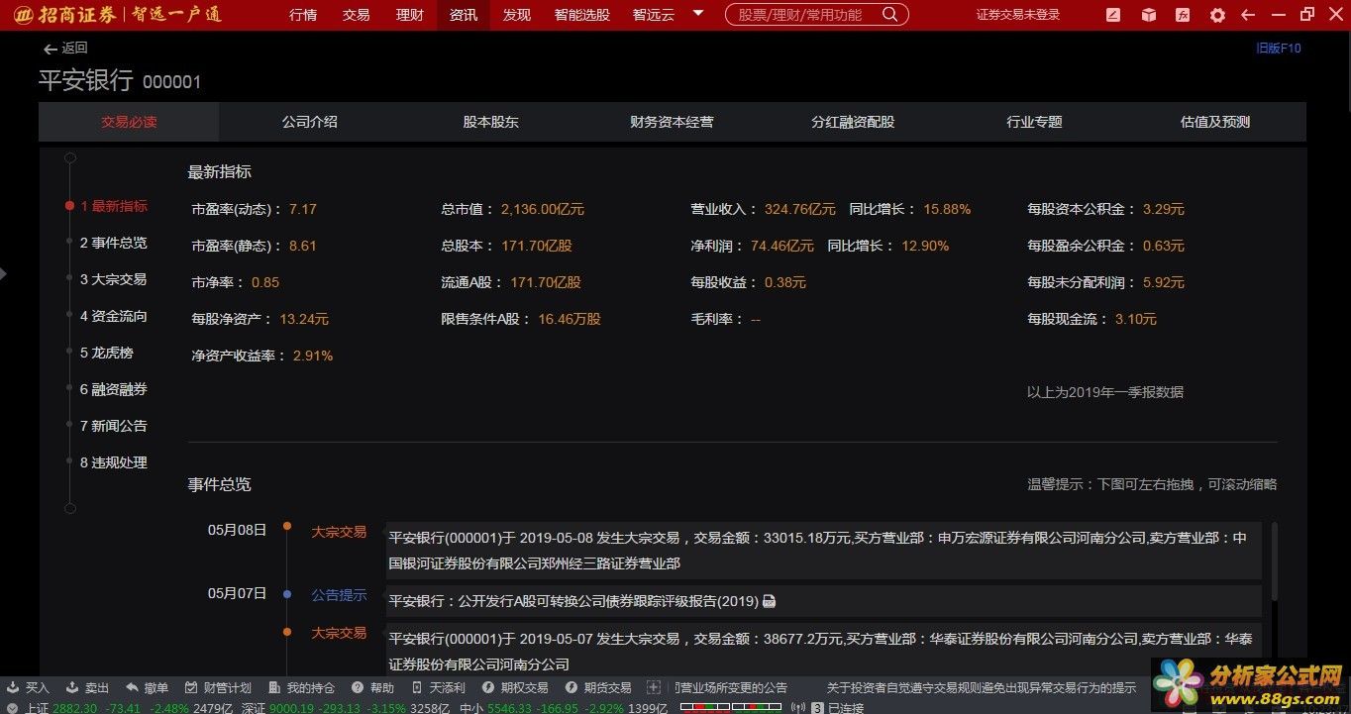The height and width of the screenshot is (714, 1351).
Task: Open the 交易 menu in the top bar
Action: (357, 15)
